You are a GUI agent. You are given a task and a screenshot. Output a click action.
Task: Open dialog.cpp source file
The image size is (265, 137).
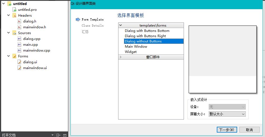(31, 39)
